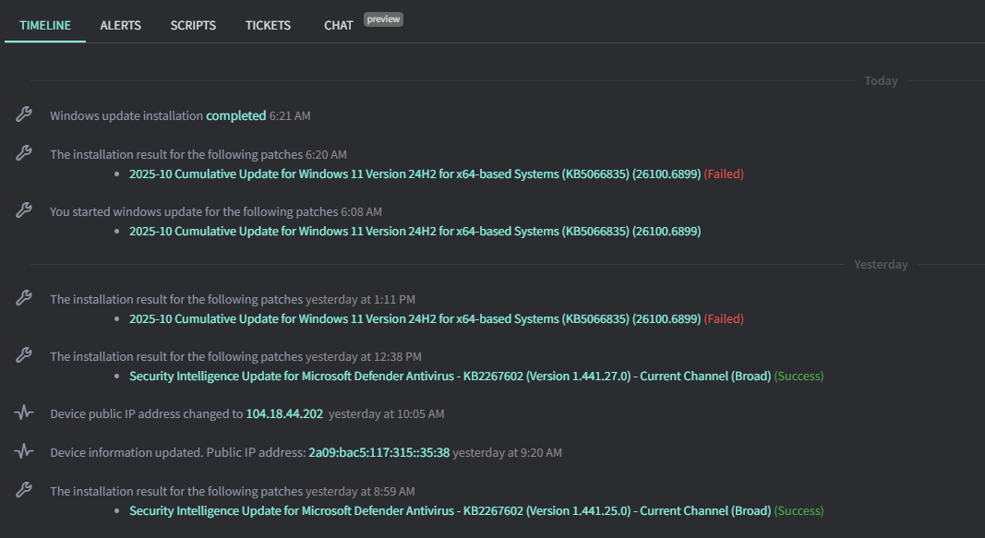Open the Chat preview tab
The width and height of the screenshot is (985, 538).
click(339, 25)
